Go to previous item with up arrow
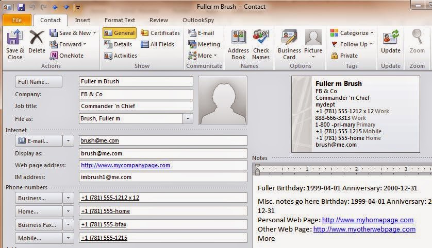Screen dimensions: 432x248 [x=55, y=7]
